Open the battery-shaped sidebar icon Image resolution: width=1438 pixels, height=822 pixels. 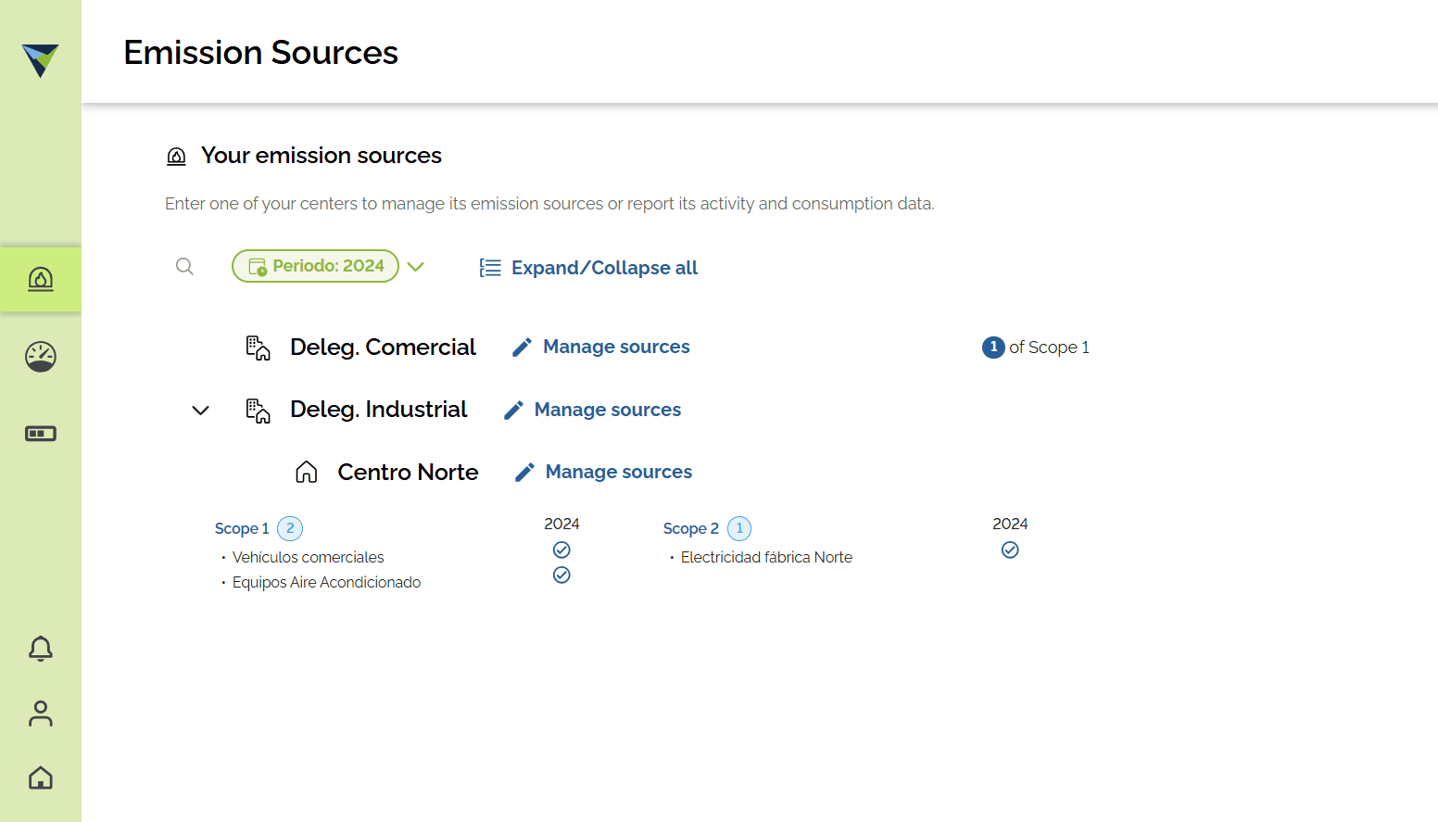coord(41,434)
